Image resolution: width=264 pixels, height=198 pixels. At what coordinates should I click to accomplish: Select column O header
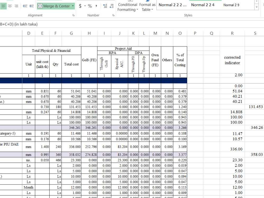pyautogui.click(x=180, y=33)
